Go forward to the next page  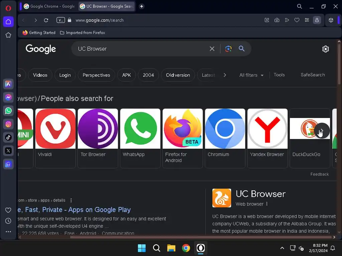pos(35,20)
